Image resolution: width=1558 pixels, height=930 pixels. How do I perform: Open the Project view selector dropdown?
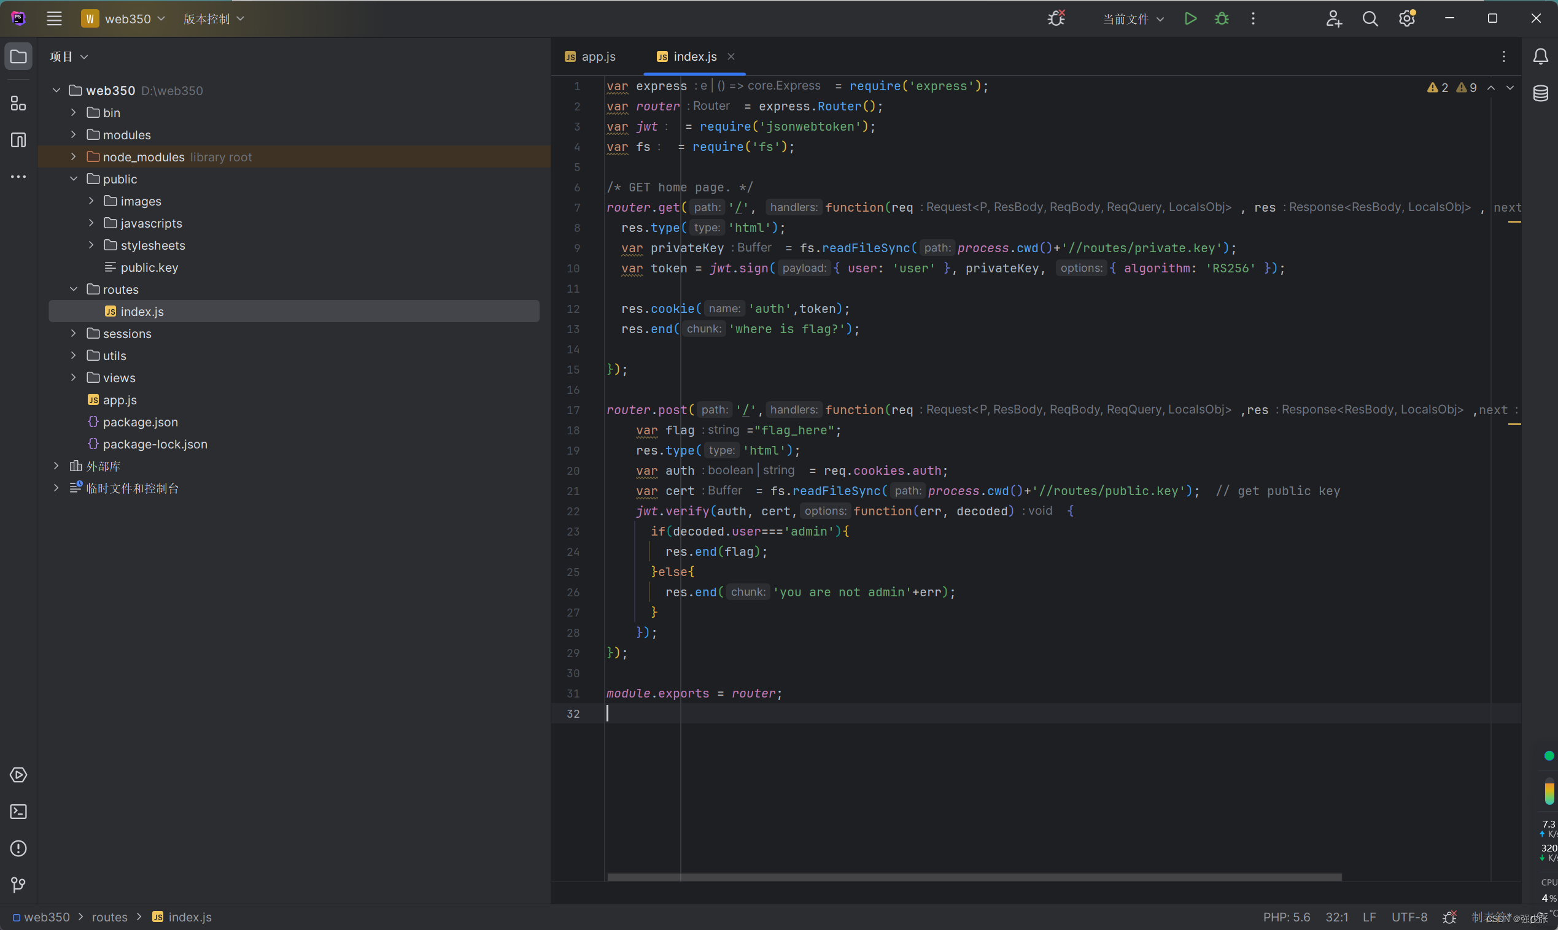pyautogui.click(x=69, y=57)
